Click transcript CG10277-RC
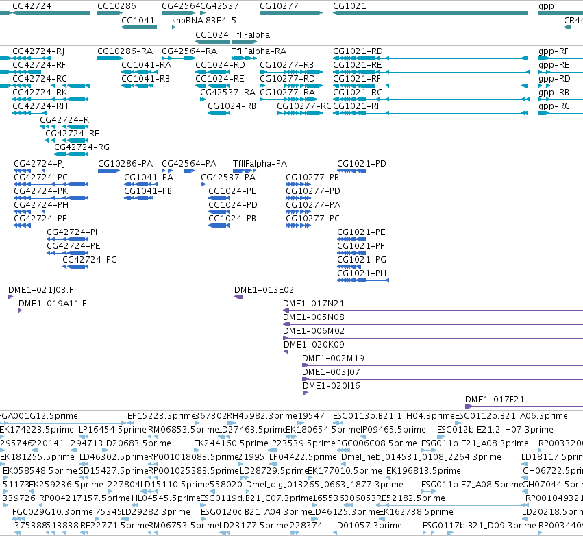This screenshot has height=536, width=583. coord(304,106)
